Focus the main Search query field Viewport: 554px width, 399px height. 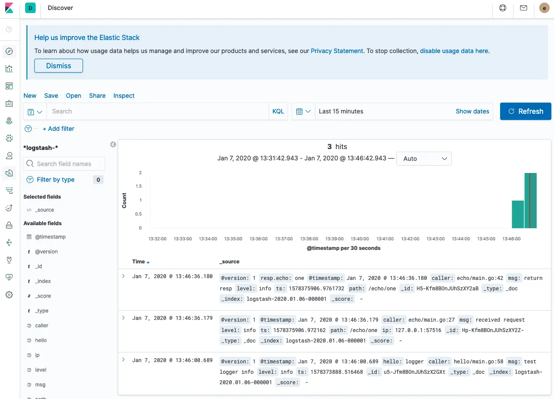pyautogui.click(x=158, y=111)
